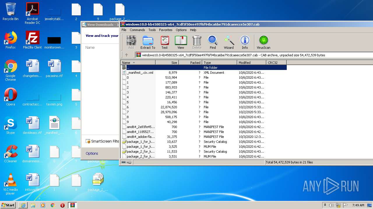Click the volume speaker tray icon
Screen dimensions: 373x209
331,205
